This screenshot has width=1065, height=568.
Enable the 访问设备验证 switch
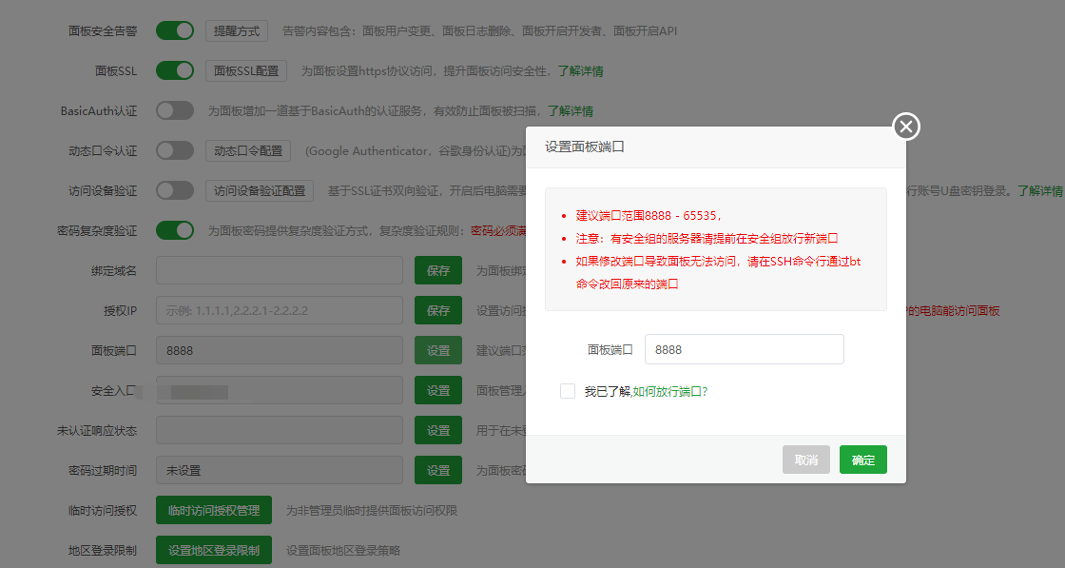click(x=175, y=190)
